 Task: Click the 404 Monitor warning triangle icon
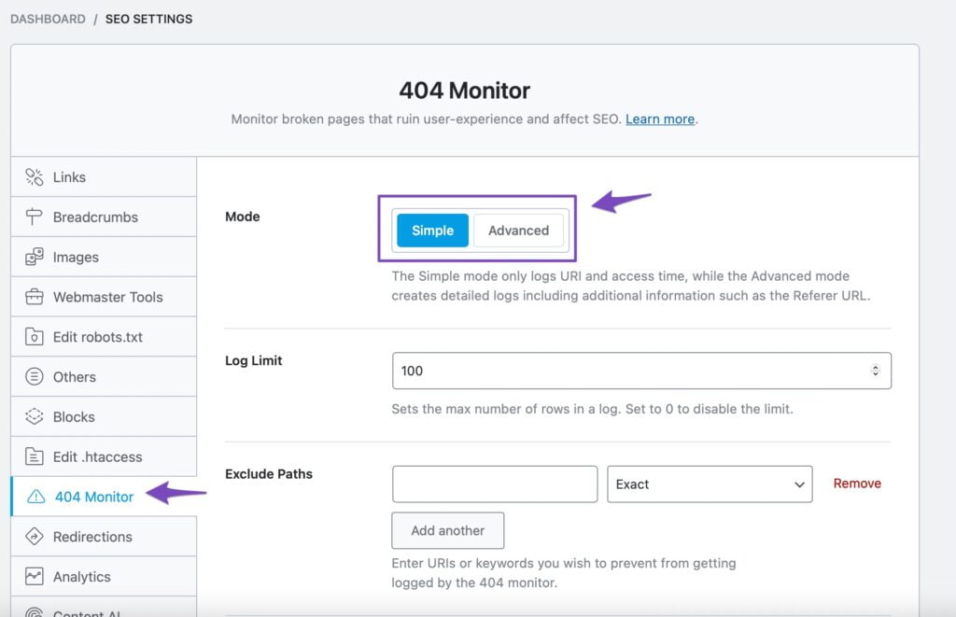click(36, 497)
